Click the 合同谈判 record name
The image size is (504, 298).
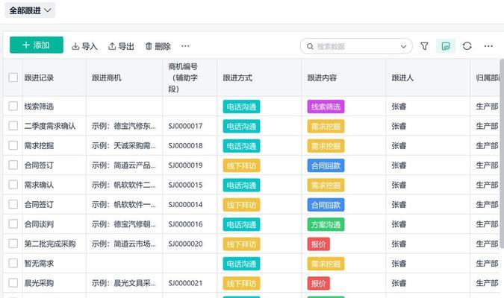[39, 224]
